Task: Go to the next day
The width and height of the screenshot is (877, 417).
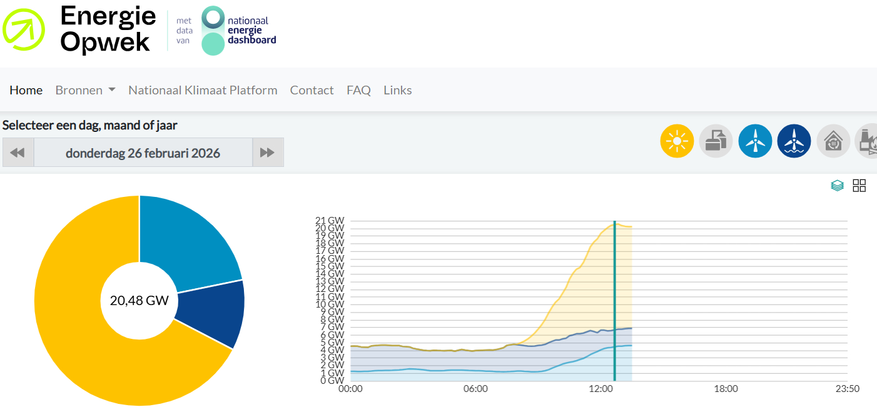Action: [x=268, y=153]
